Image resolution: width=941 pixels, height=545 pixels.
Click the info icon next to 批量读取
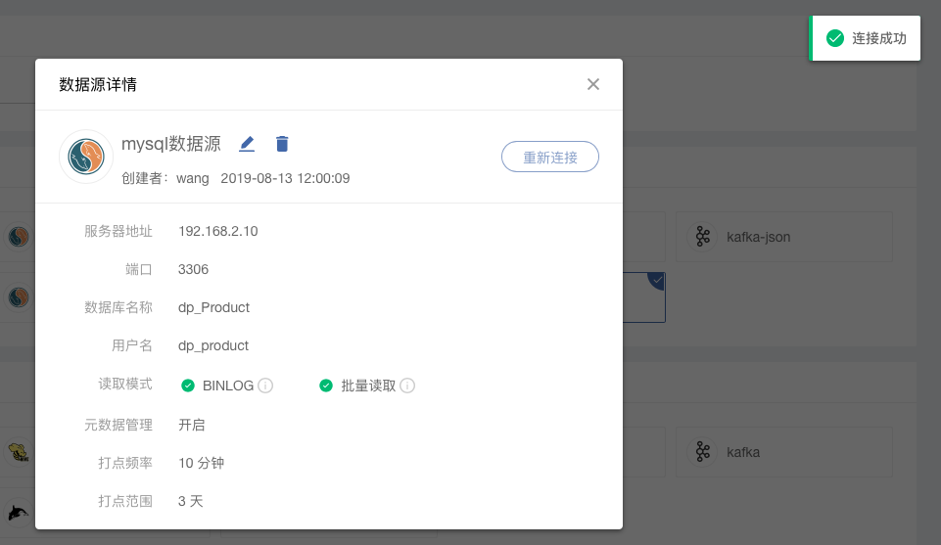pos(407,386)
